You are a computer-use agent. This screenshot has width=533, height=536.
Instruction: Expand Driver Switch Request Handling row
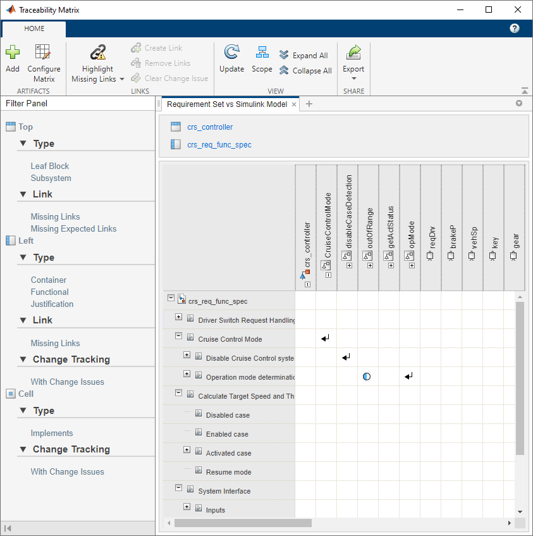pyautogui.click(x=178, y=317)
